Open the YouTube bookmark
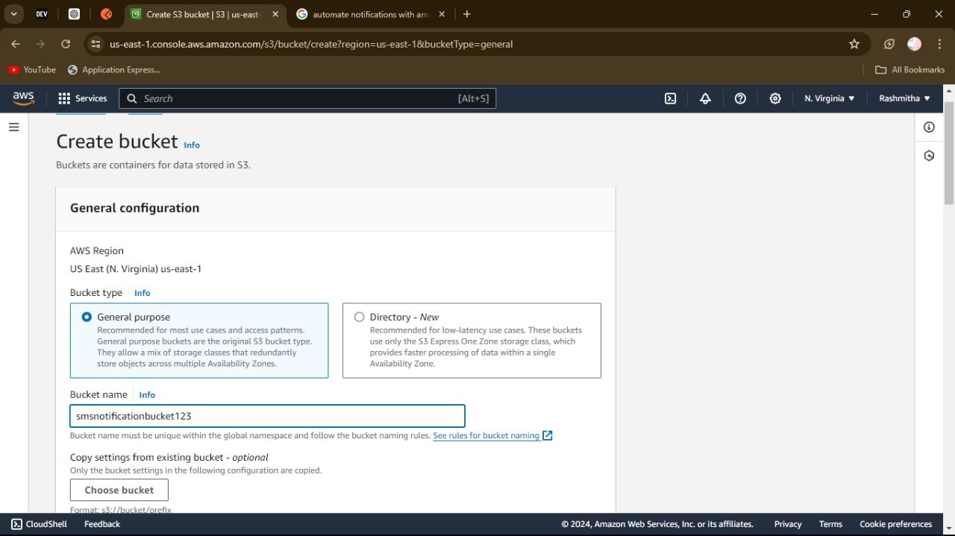This screenshot has height=536, width=955. [32, 69]
